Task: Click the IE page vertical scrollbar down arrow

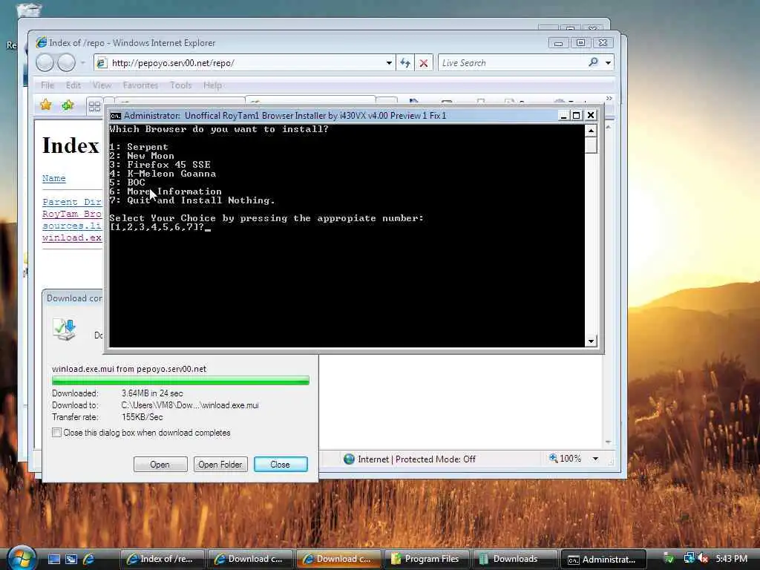Action: pyautogui.click(x=609, y=442)
